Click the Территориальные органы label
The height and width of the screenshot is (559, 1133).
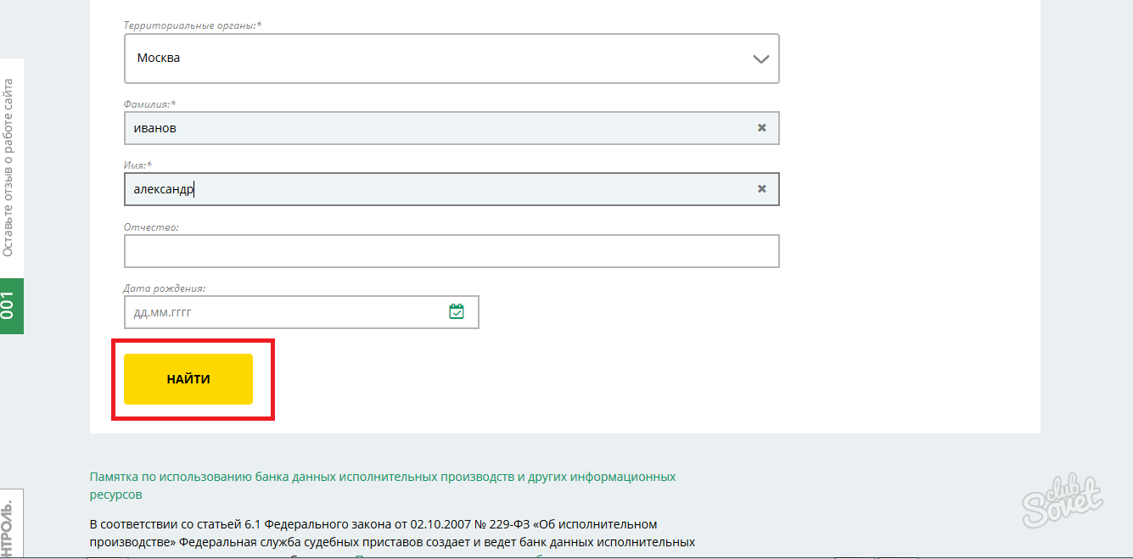(x=193, y=25)
